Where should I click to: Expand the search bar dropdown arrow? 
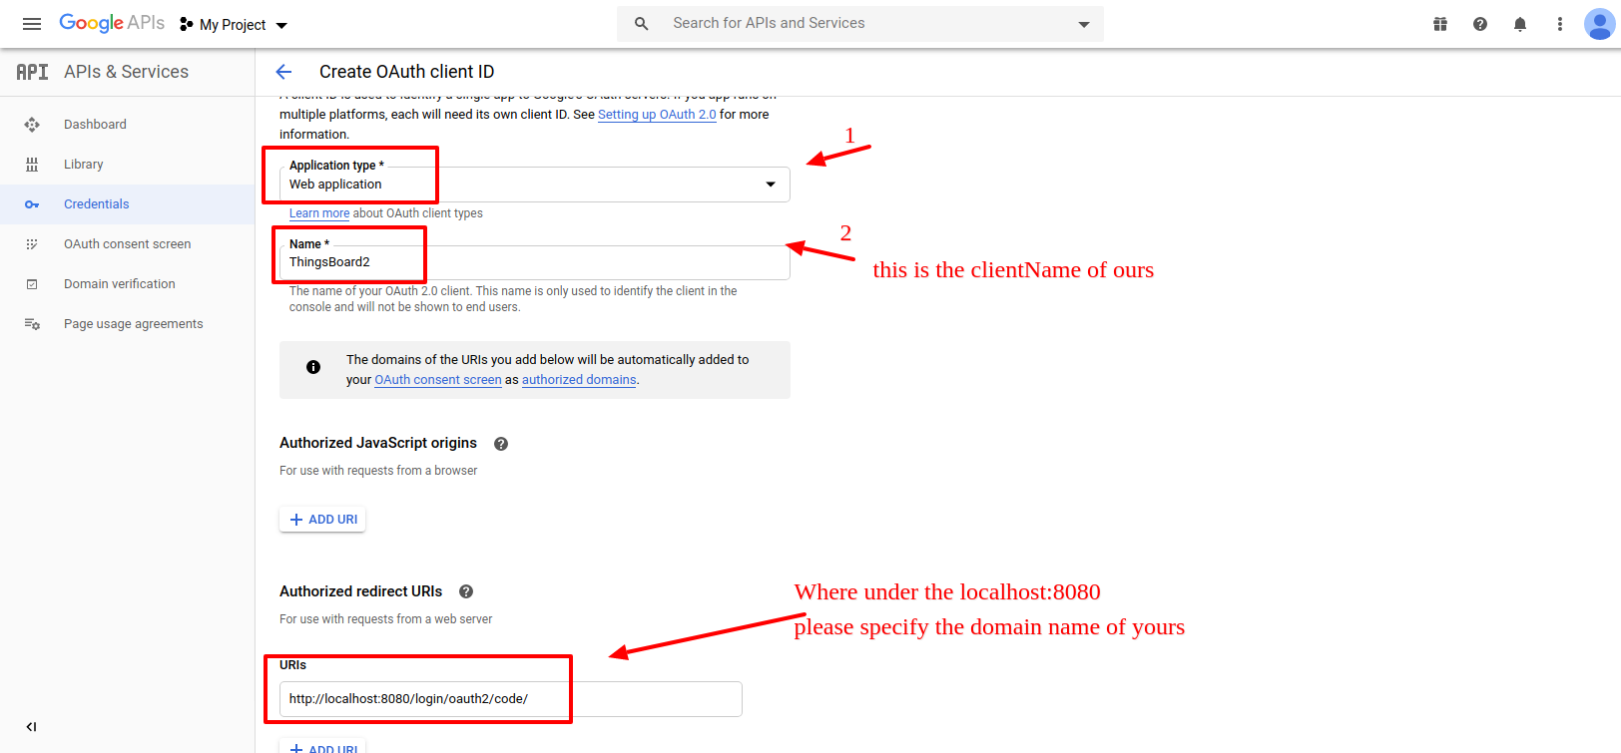1084,24
